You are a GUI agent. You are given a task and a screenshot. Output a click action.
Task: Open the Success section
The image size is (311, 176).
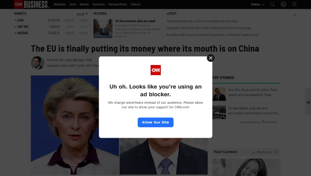(99, 4)
